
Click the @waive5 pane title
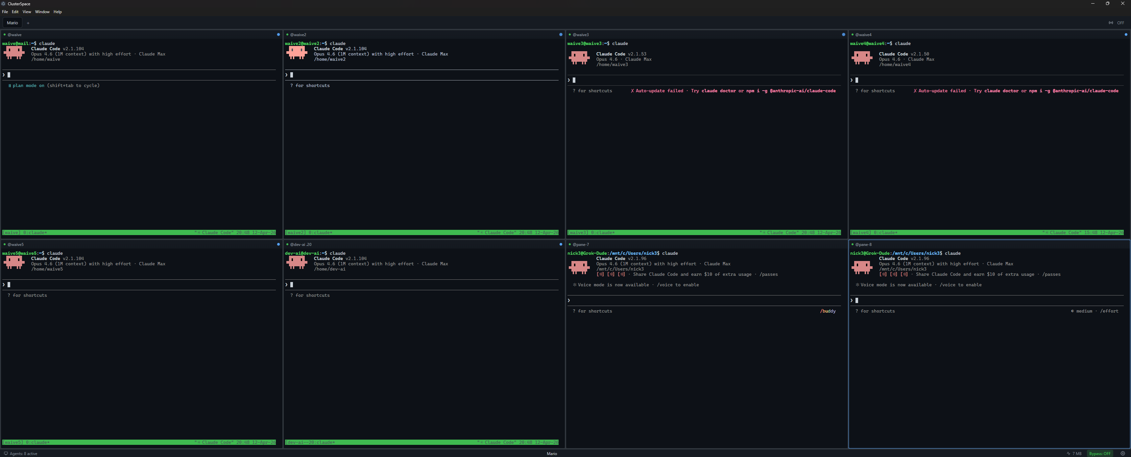pos(15,244)
